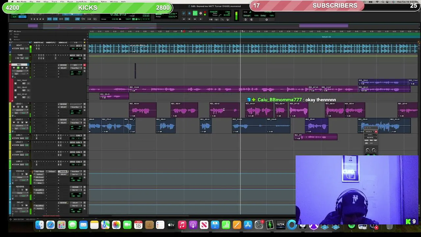Switch to Slip edit mode
The height and width of the screenshot is (237, 421).
(x=14, y=17)
